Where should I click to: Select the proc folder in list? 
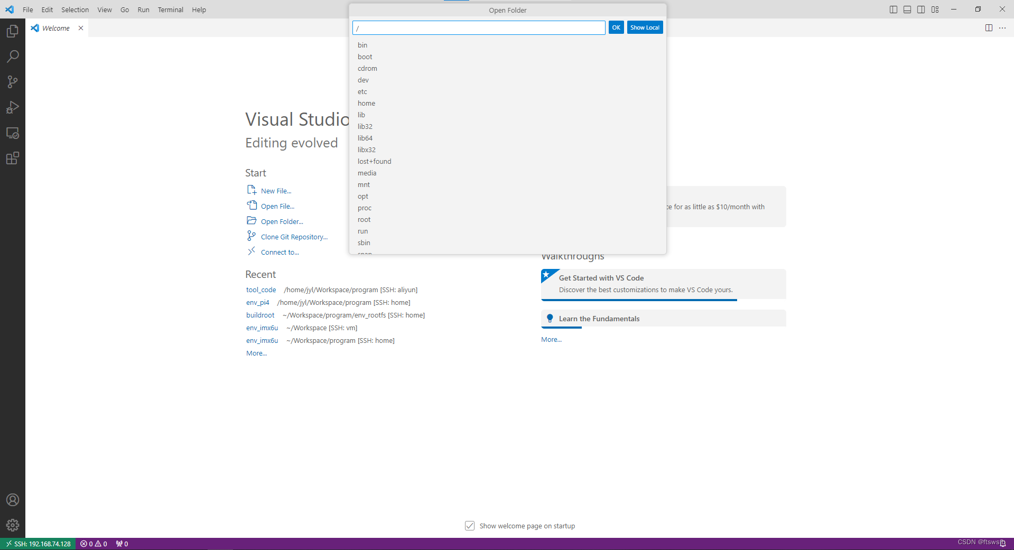point(508,208)
